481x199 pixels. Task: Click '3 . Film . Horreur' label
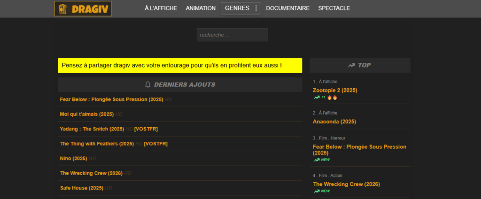click(x=329, y=138)
